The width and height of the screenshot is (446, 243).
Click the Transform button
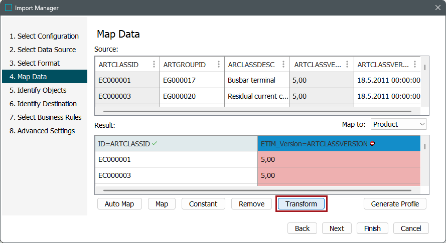(301, 204)
